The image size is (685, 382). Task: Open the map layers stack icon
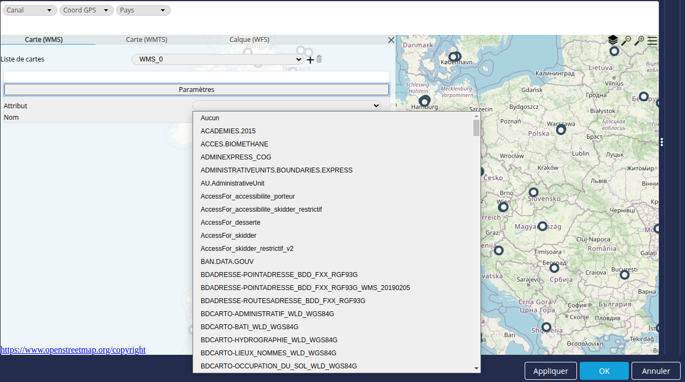pos(612,40)
